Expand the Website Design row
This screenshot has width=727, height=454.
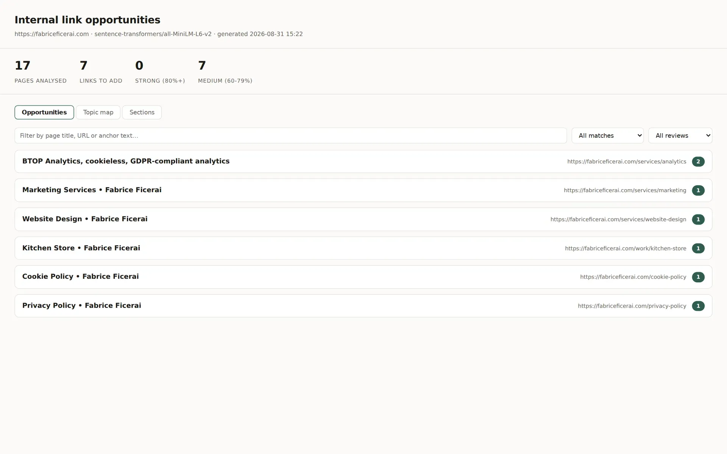pos(363,219)
